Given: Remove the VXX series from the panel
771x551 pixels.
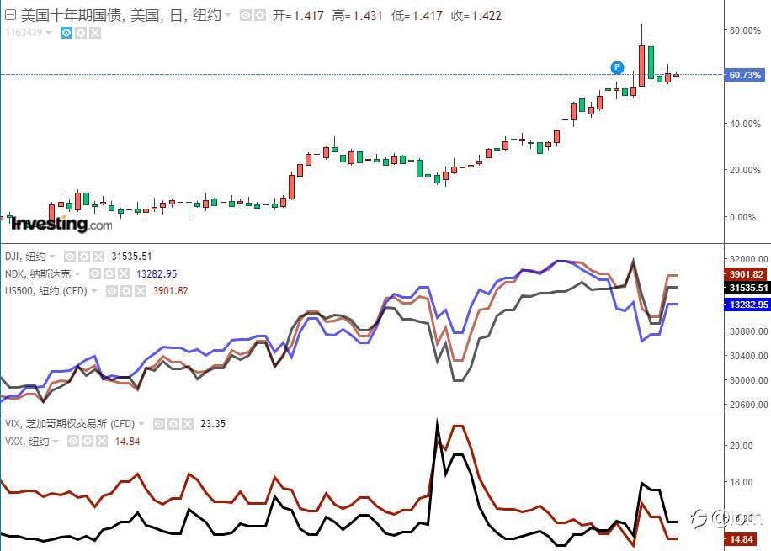Looking at the screenshot, I should coord(101,441).
